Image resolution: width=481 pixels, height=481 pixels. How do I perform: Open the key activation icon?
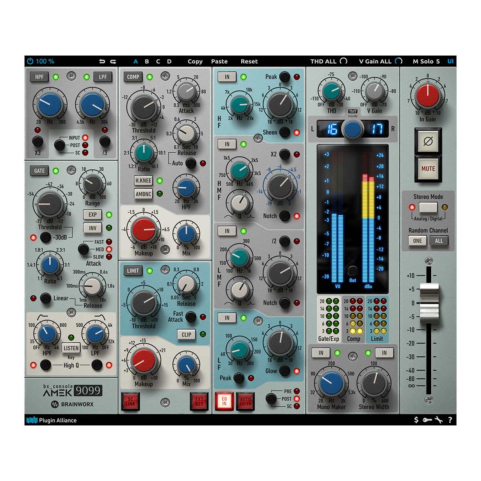[x=427, y=420]
